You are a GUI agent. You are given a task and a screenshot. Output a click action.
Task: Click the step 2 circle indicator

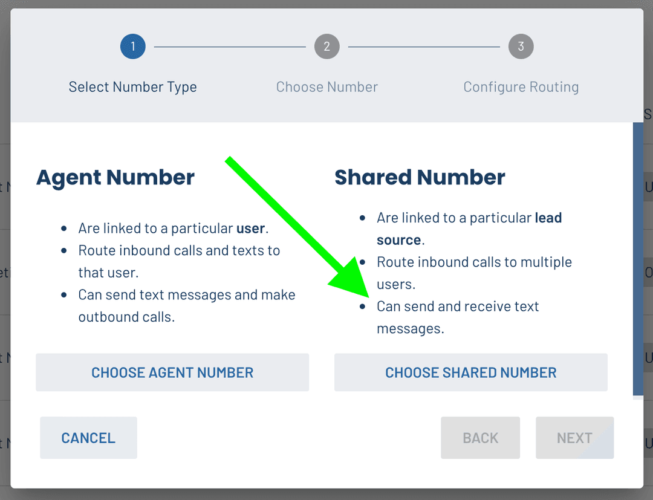coord(327,47)
